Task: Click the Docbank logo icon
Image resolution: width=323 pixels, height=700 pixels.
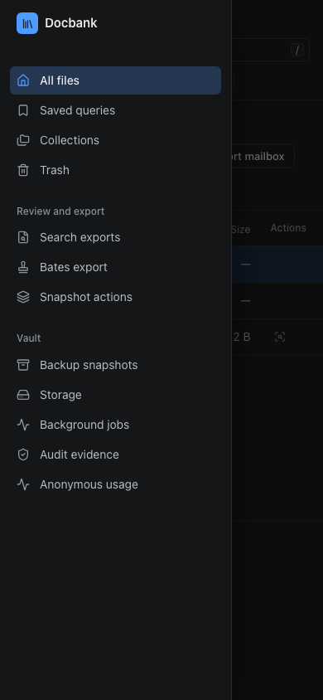Action: point(27,23)
